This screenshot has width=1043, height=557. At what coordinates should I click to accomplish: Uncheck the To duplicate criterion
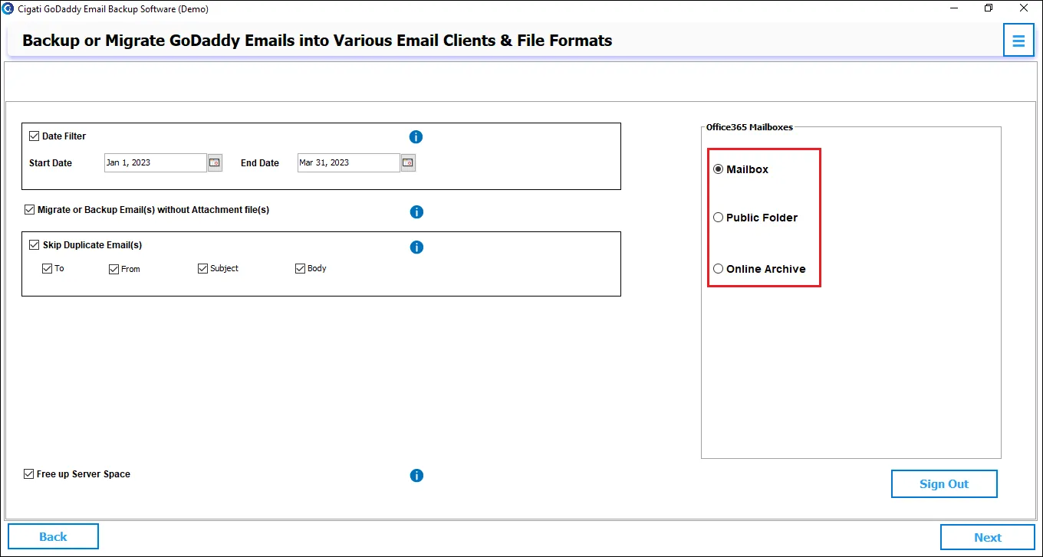47,269
